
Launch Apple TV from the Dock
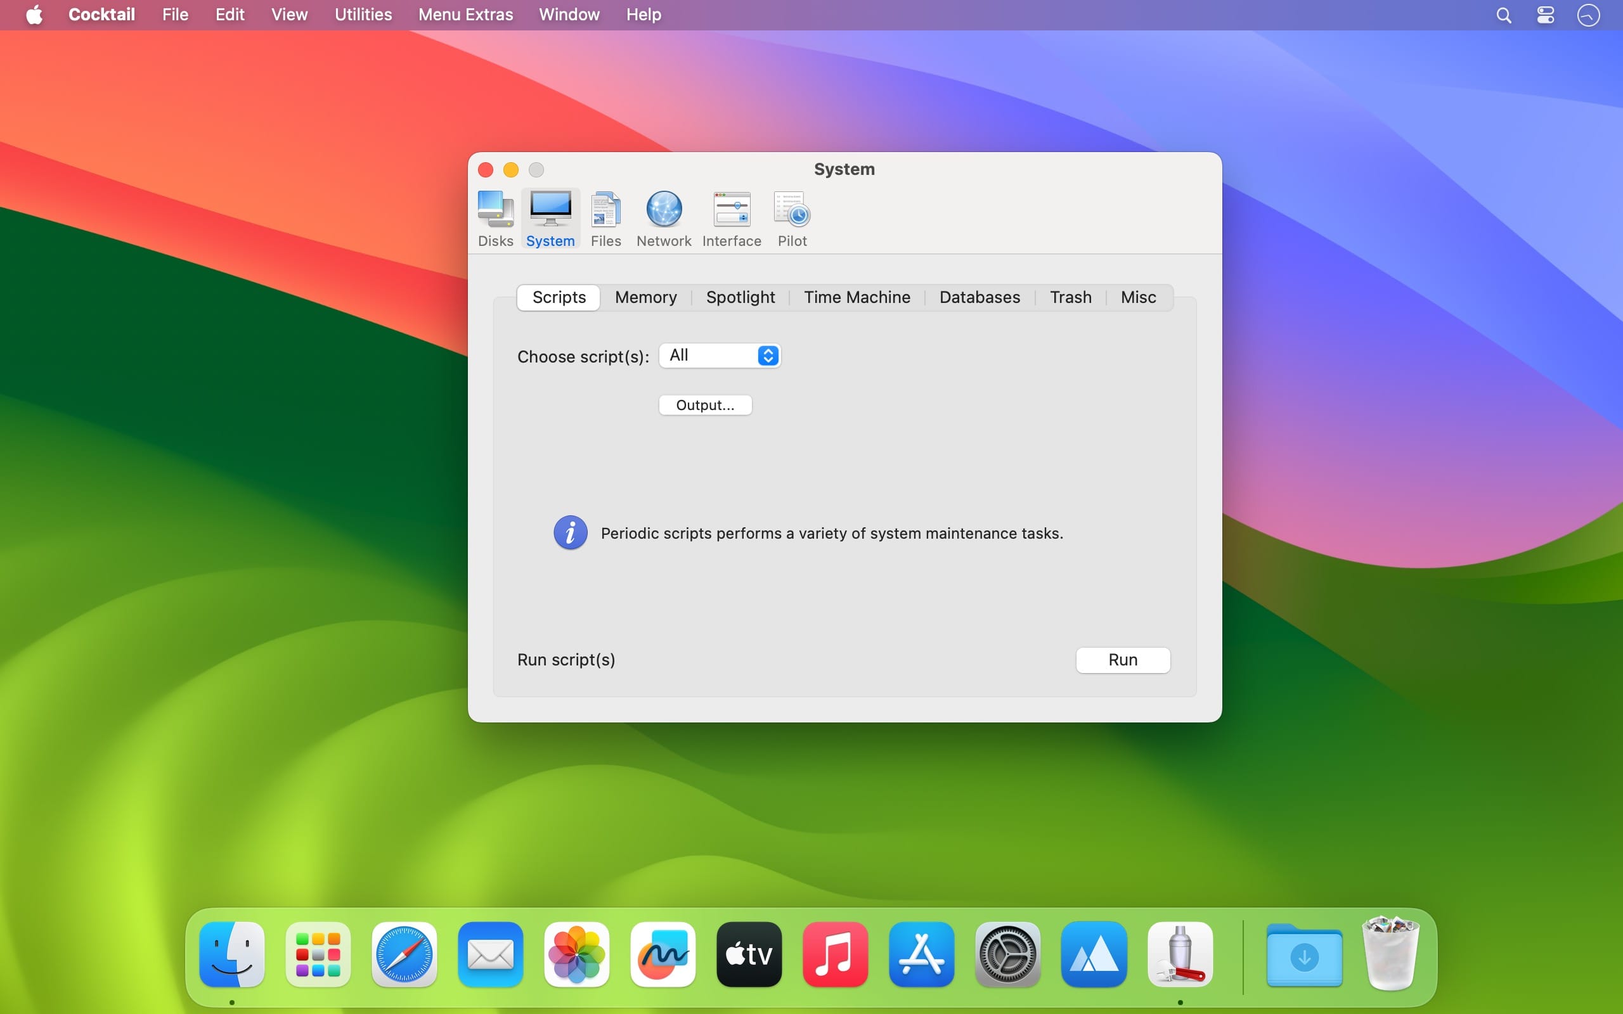[749, 954]
